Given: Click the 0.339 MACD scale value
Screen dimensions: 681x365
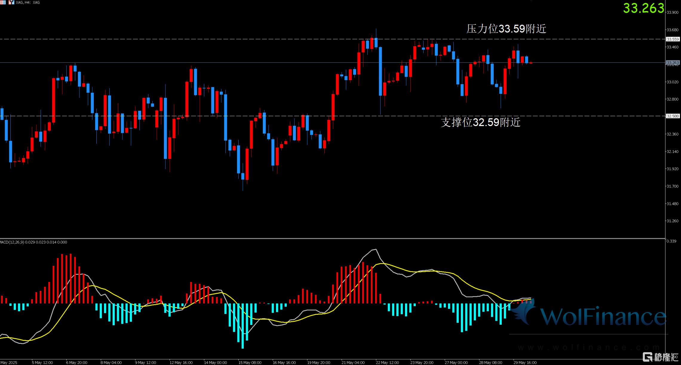Looking at the screenshot, I should click(x=671, y=241).
